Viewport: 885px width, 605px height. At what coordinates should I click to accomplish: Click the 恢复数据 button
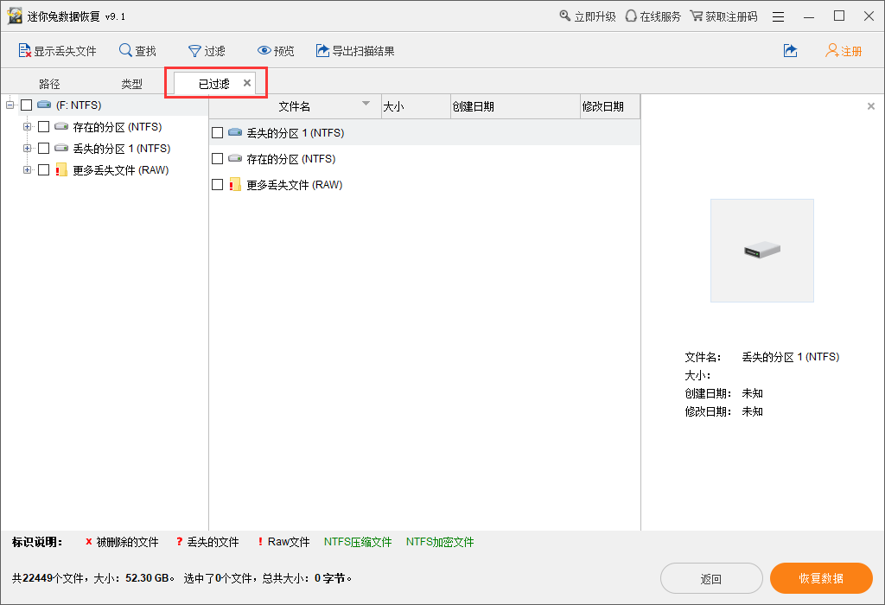[821, 578]
